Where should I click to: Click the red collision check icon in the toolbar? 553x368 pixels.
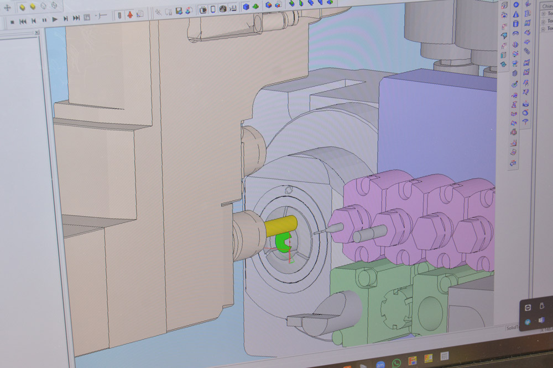click(x=129, y=15)
